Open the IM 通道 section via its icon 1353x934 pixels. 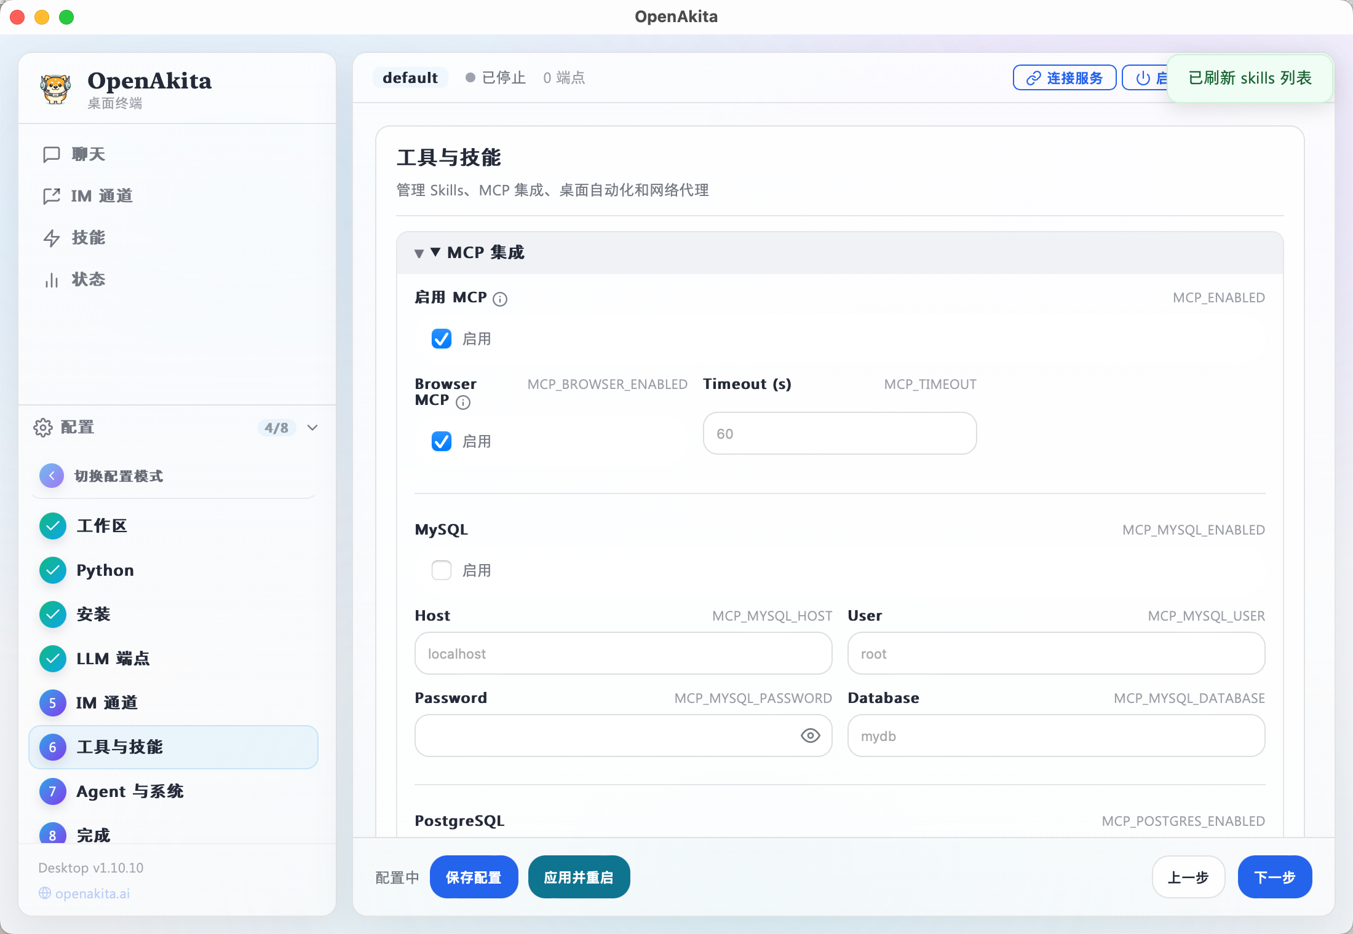tap(52, 196)
